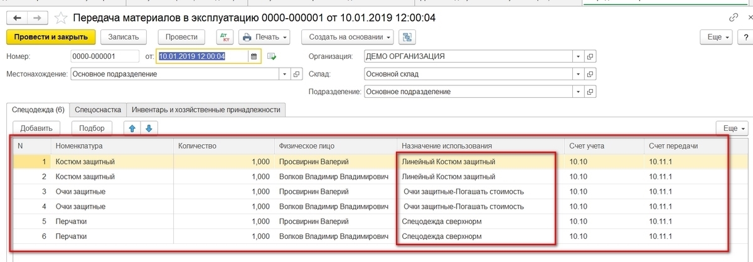The width and height of the screenshot is (753, 262).
Task: Move row up with blue arrow
Action: click(132, 128)
